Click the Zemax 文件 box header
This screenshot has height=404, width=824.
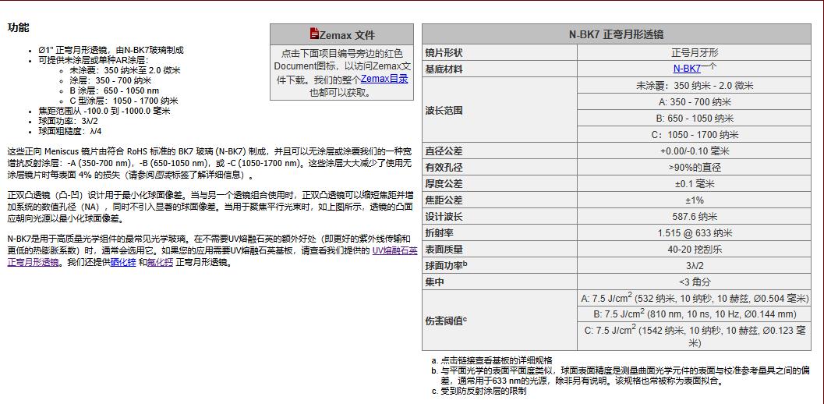tap(341, 34)
